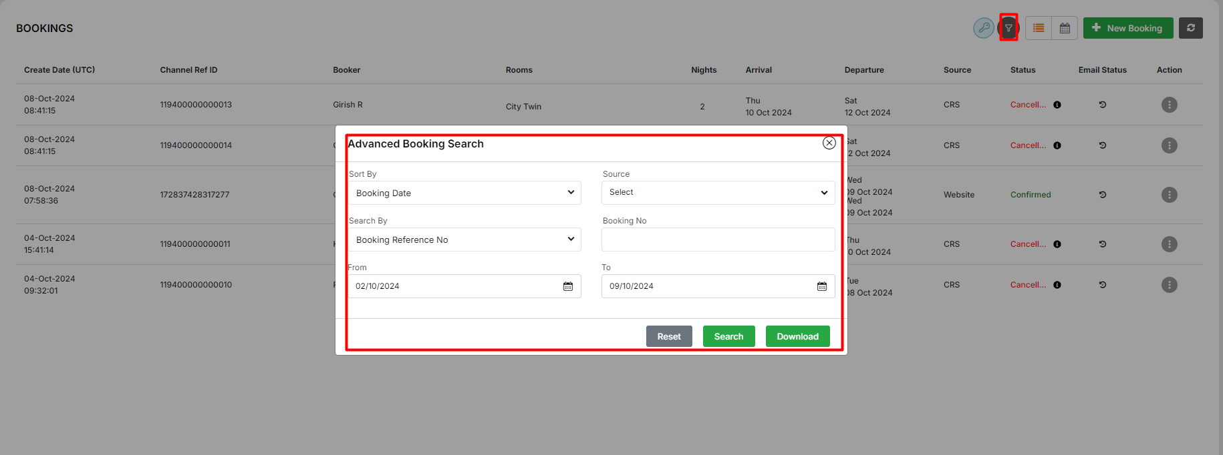Open action menu for booking 119400000000013
The image size is (1223, 455).
[1169, 105]
